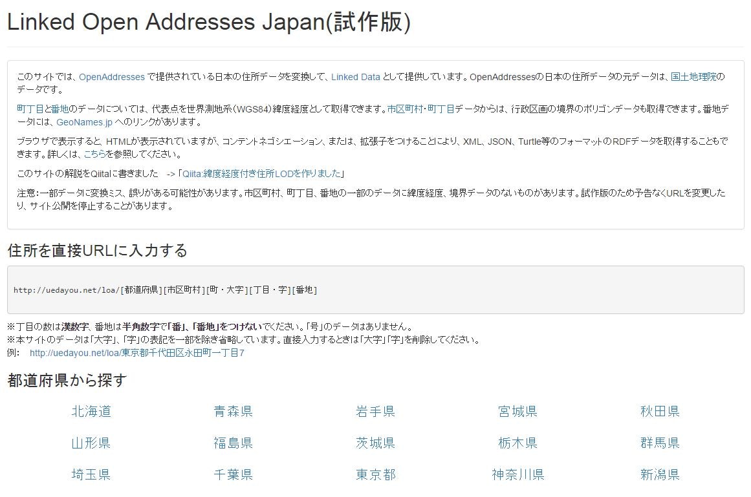This screenshot has height=497, width=751.
Task: Click the 都道府県から探す heading
Action: click(x=67, y=380)
